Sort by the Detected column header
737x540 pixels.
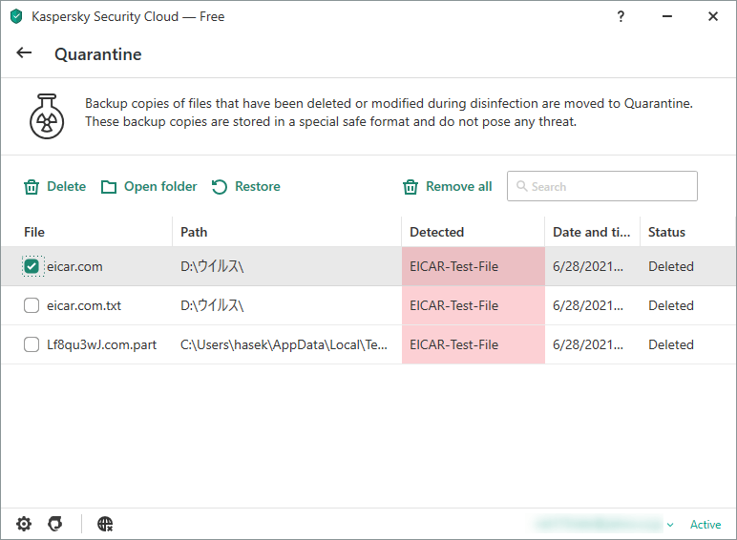[473, 232]
